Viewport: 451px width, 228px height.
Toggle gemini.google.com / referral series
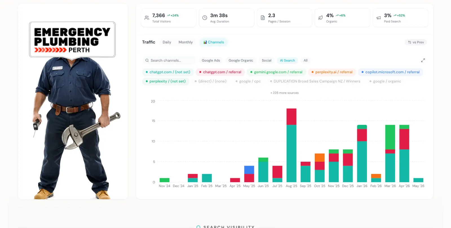pyautogui.click(x=276, y=72)
